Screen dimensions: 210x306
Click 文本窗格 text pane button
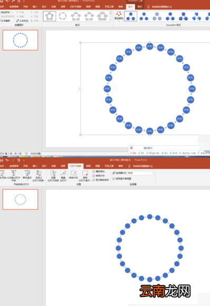click(5, 21)
